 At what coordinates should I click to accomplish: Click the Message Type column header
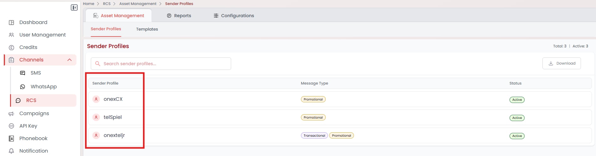(314, 83)
